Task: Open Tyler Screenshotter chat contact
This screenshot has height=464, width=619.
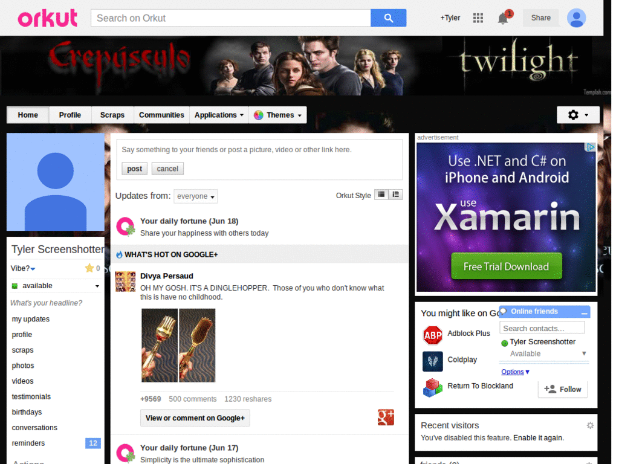Action: click(542, 342)
